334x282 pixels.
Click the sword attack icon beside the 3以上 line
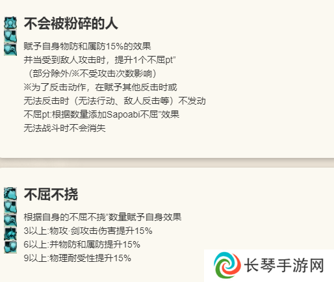[10, 233]
